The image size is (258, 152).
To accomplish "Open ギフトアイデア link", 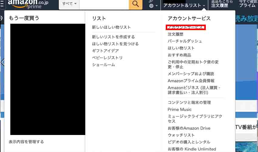I will (105, 50).
